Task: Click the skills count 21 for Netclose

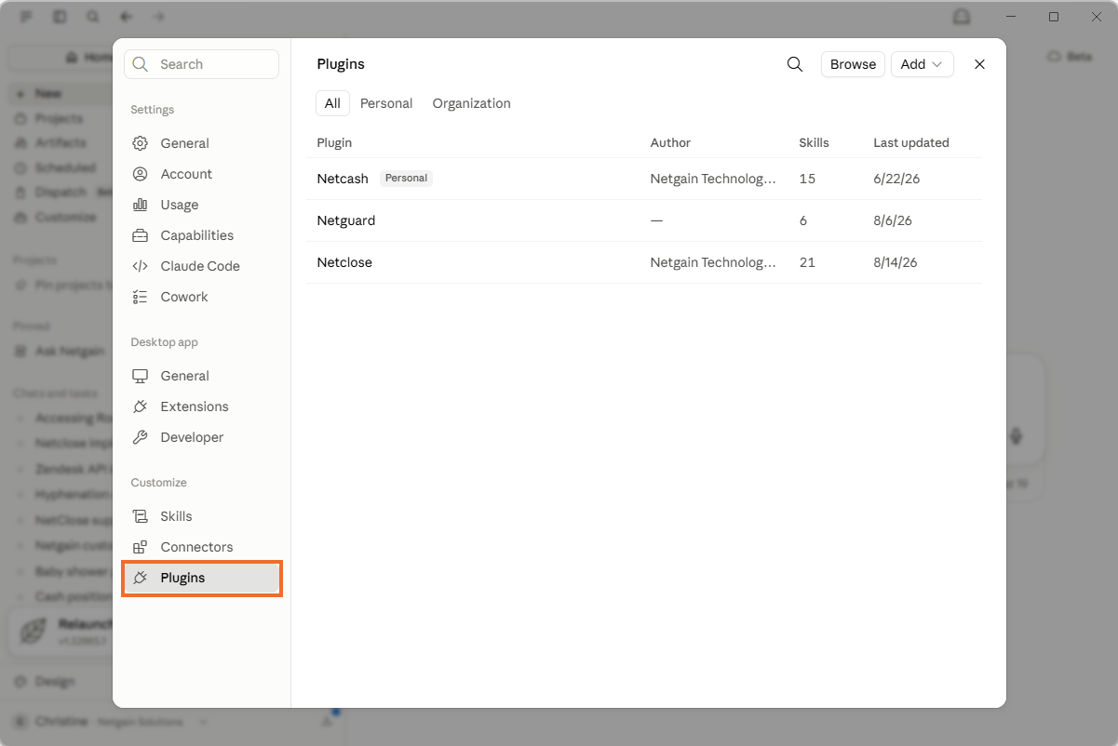Action: pyautogui.click(x=807, y=262)
